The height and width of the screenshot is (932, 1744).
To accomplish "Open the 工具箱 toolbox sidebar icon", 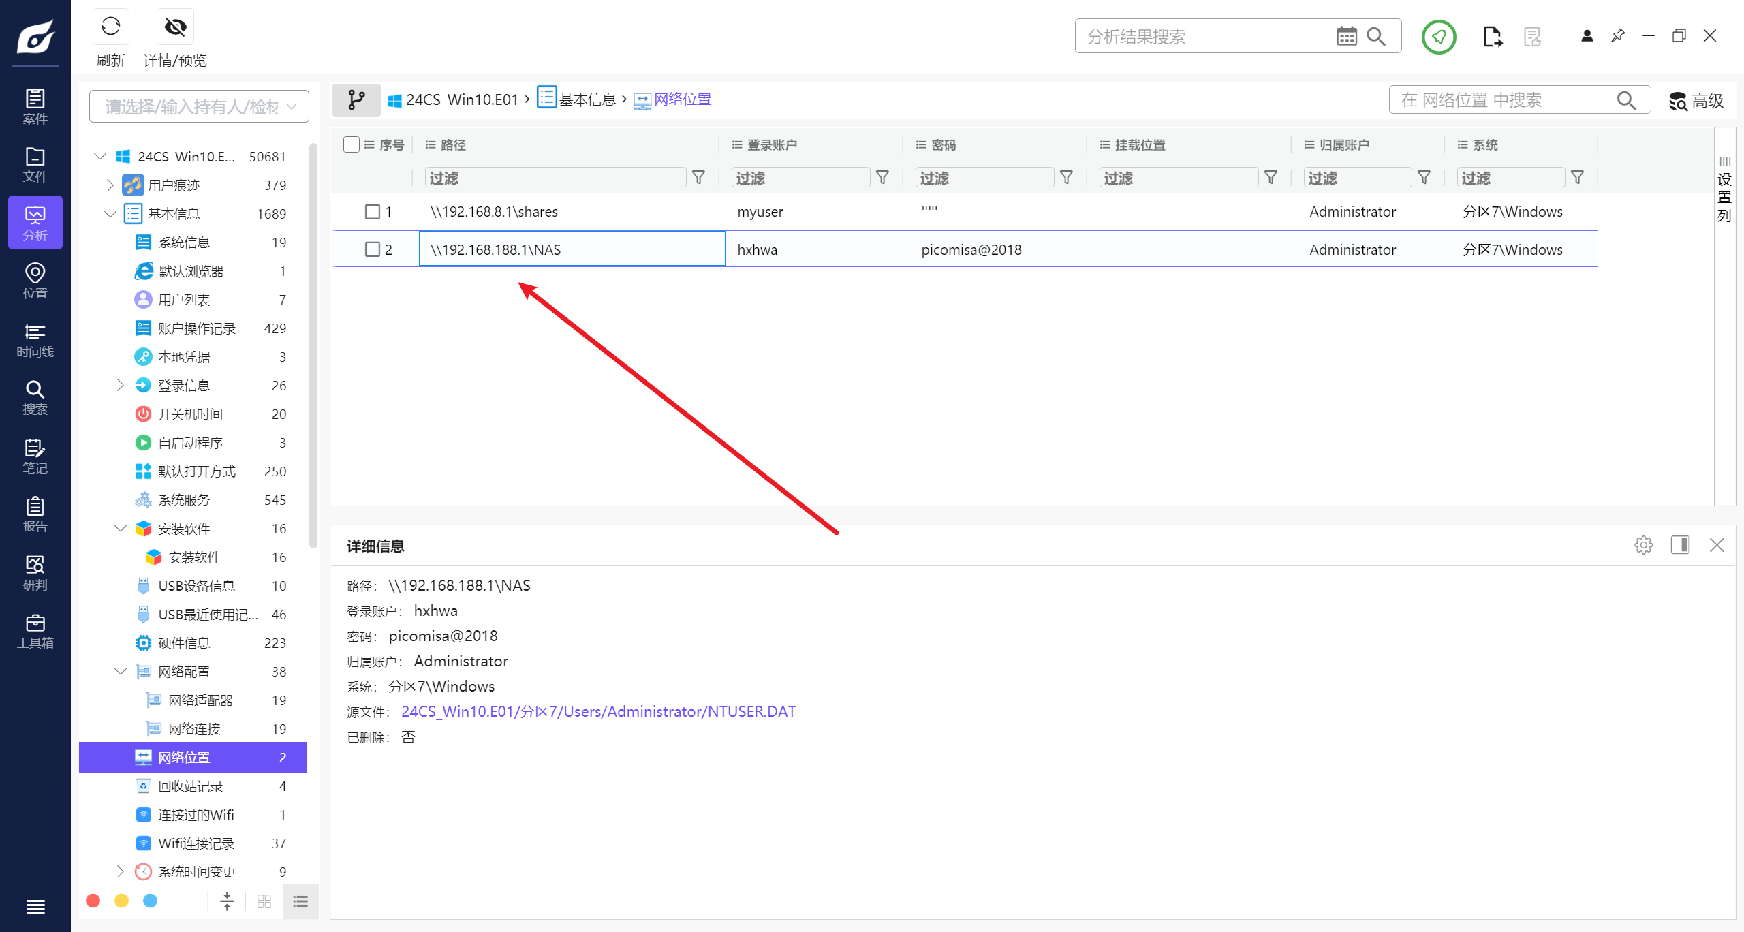I will [35, 632].
